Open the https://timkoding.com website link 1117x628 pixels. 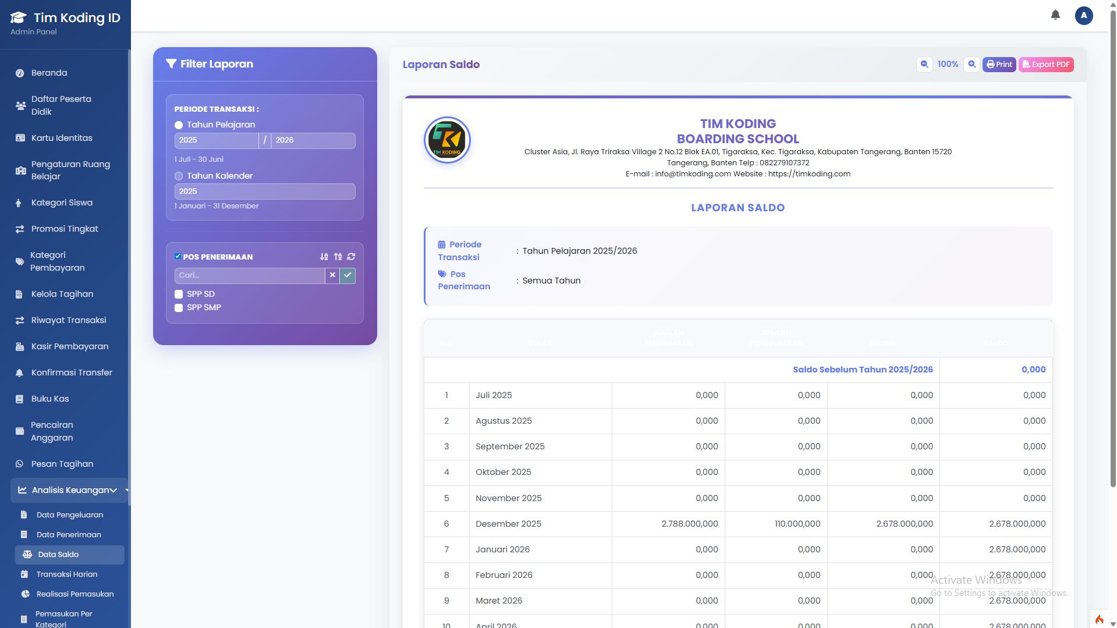coord(809,173)
